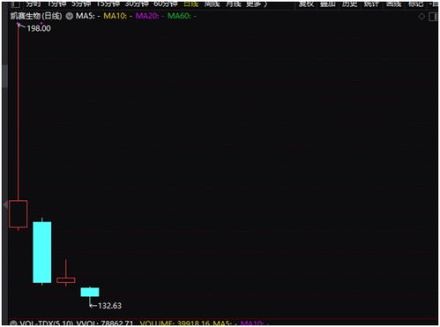
Task: Select the 日线 daily tab
Action: click(191, 4)
